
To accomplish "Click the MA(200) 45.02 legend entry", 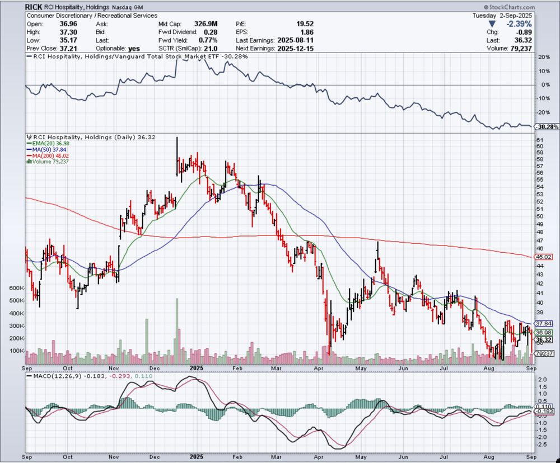I will click(48, 155).
